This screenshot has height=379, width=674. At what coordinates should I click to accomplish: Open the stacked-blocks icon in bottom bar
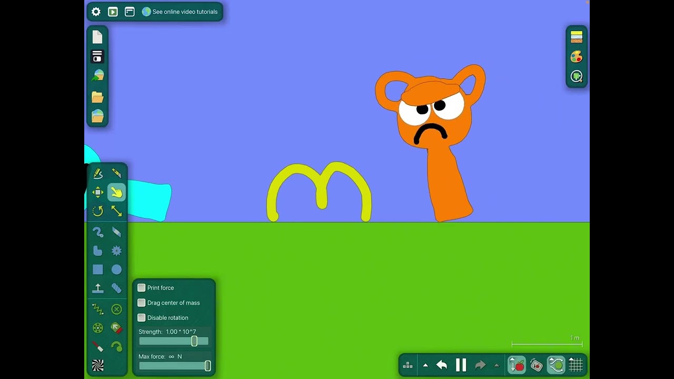click(408, 365)
